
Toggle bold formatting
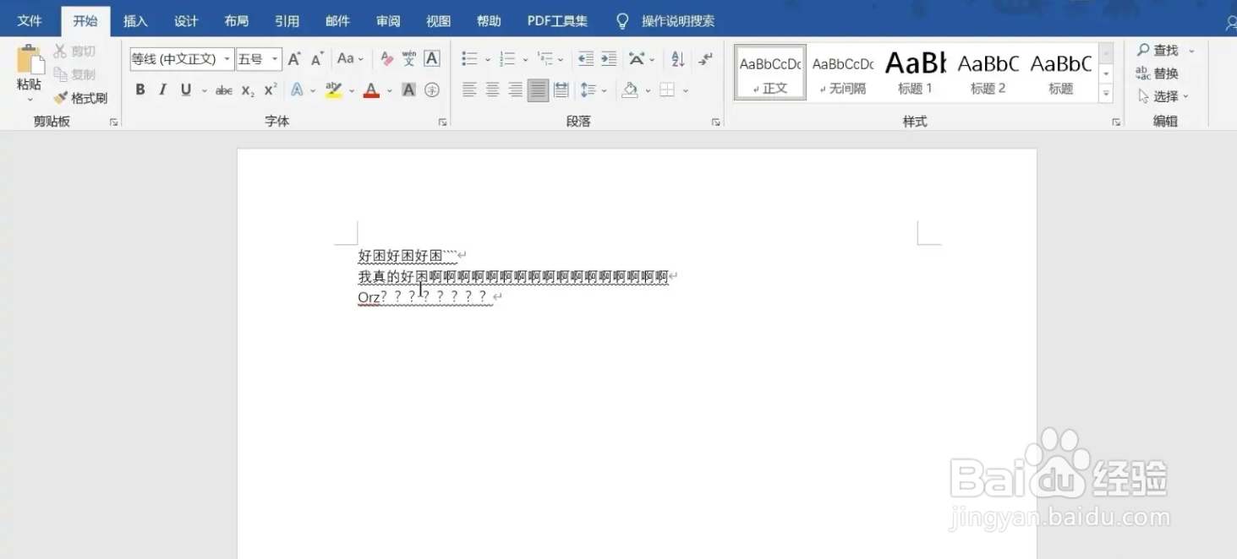click(140, 90)
